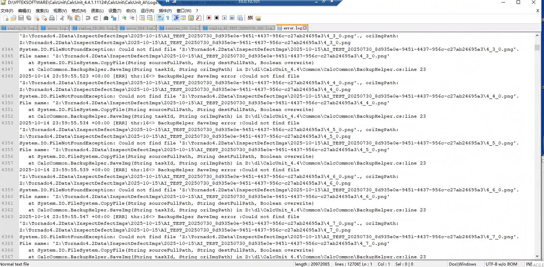Click the Zoom In magnifier icon
The image size is (544, 267).
point(124,18)
